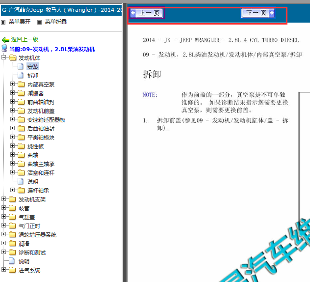
Task: Click 返回上一级 link to go back
Action: click(25, 39)
